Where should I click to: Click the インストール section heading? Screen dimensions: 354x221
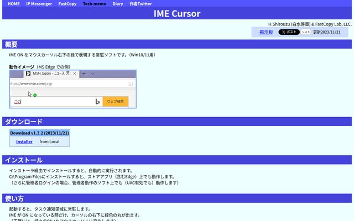pos(177,160)
